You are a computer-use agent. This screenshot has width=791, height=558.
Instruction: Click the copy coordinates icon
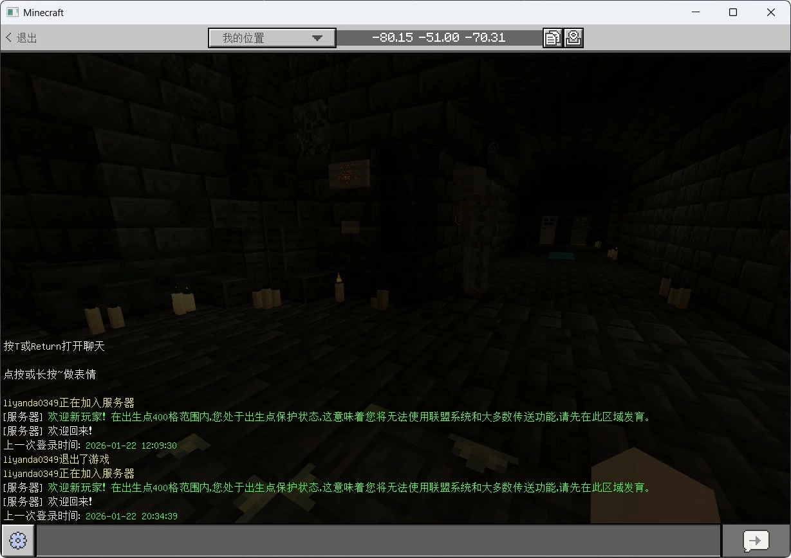coord(552,38)
